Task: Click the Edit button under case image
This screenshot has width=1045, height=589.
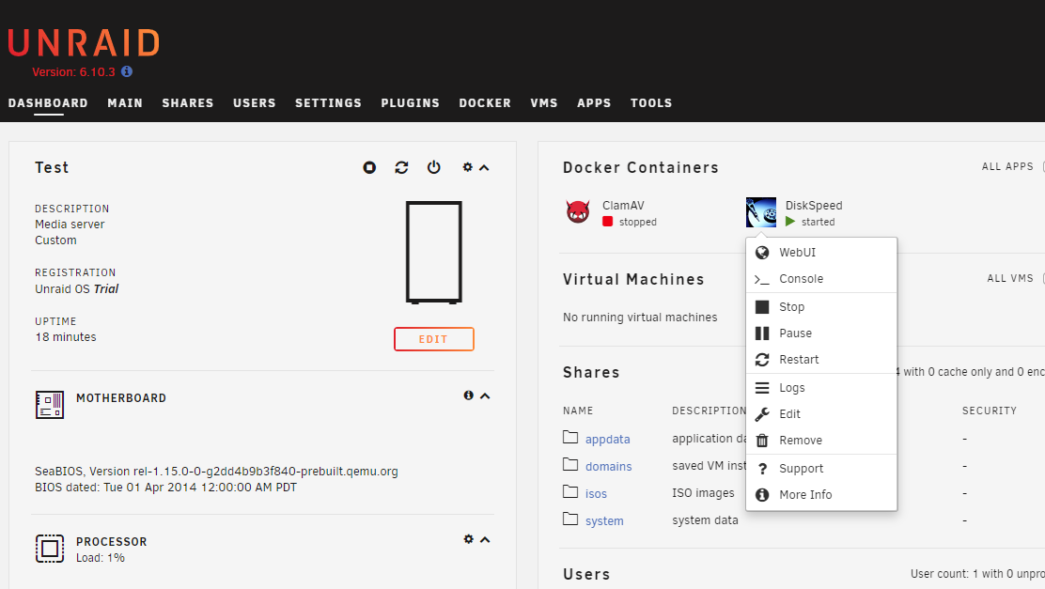Action: click(x=434, y=339)
